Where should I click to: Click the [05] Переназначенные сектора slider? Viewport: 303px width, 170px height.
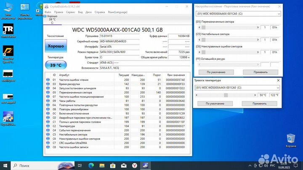coord(229,27)
